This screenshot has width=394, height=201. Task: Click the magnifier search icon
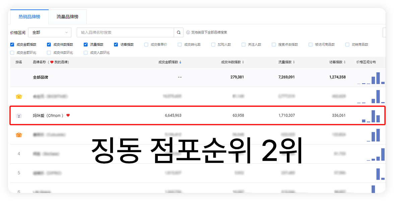pyautogui.click(x=178, y=32)
